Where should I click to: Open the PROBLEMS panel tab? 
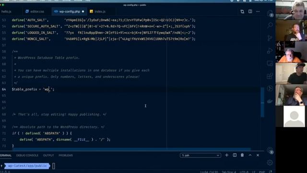pyautogui.click(x=66, y=155)
